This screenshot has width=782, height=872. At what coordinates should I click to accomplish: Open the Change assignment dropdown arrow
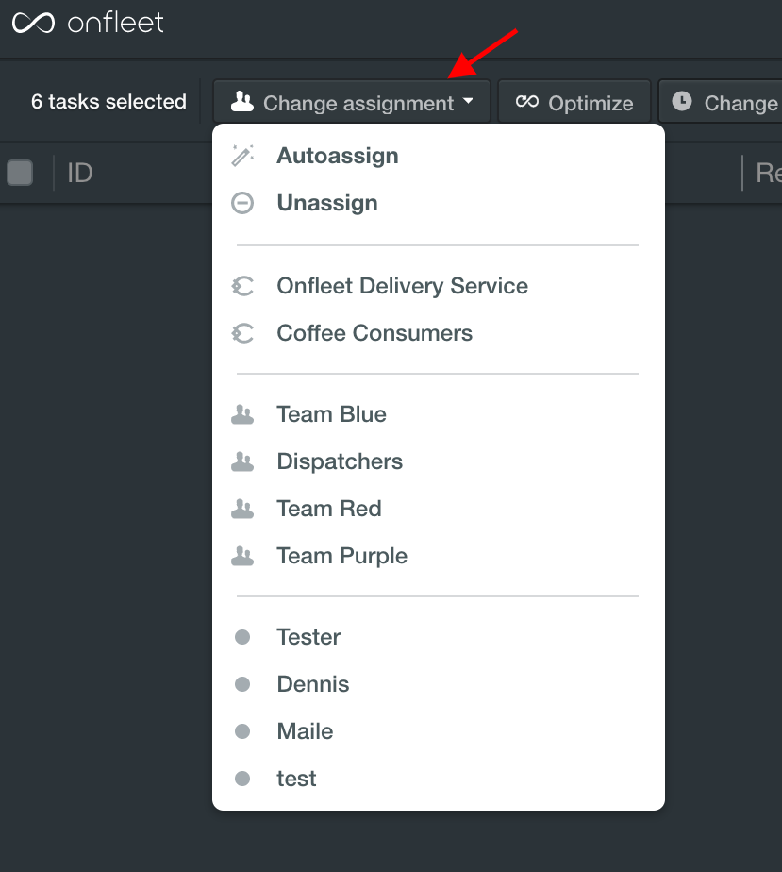tap(468, 101)
